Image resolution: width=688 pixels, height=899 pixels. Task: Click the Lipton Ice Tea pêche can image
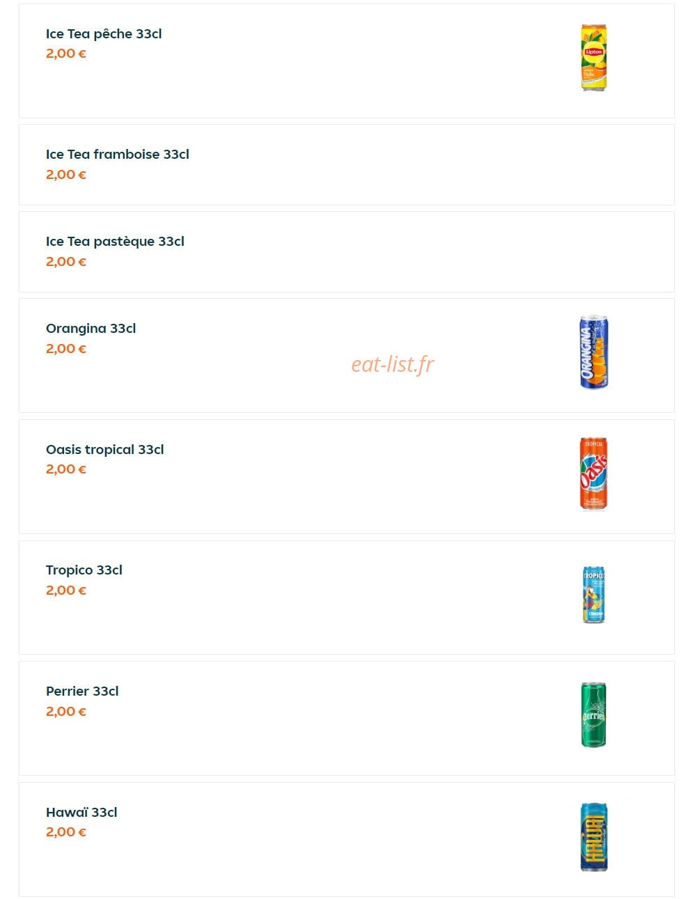(593, 58)
